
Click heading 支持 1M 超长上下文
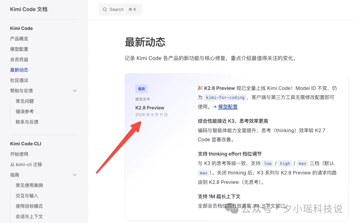click(x=219, y=196)
